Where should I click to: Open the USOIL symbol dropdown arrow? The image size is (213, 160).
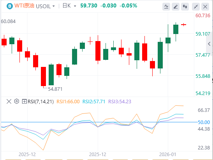tap(53, 6)
